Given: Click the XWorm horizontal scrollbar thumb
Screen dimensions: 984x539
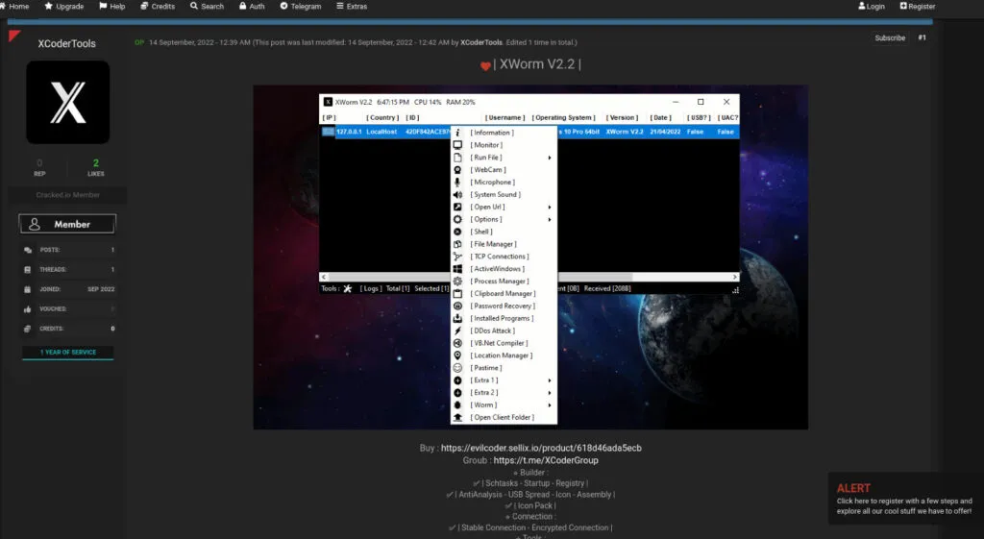Looking at the screenshot, I should coord(480,277).
